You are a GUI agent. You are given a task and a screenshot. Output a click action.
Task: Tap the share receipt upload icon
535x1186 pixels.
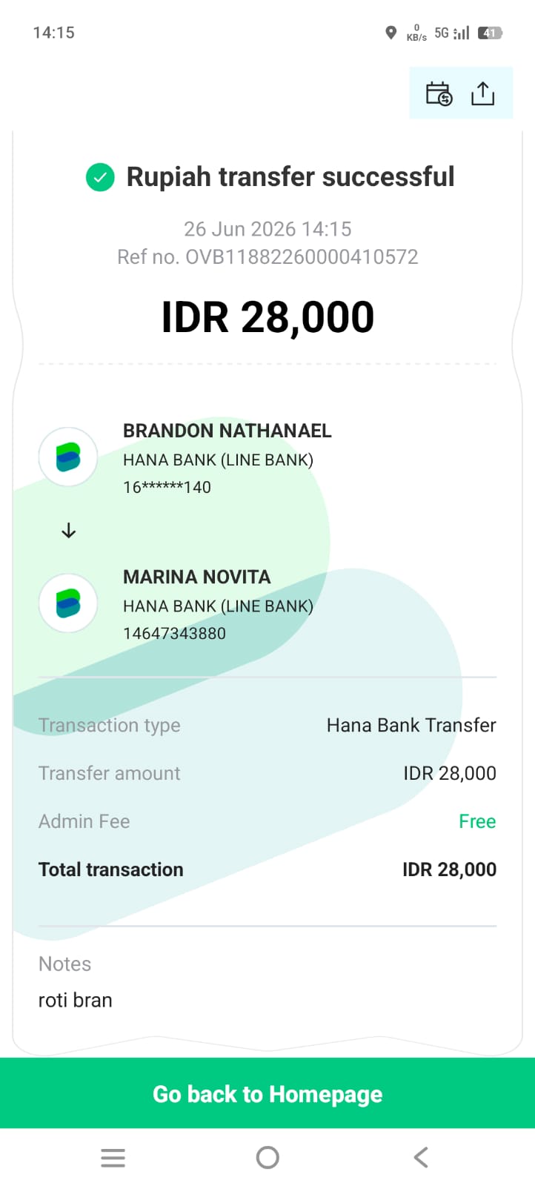point(482,94)
